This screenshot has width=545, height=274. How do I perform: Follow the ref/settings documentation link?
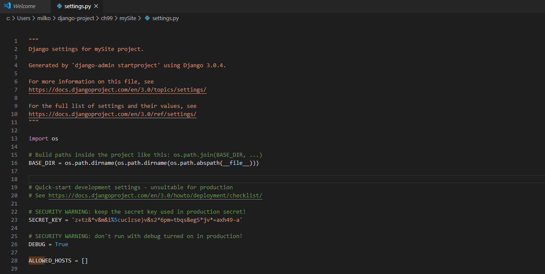pos(113,114)
